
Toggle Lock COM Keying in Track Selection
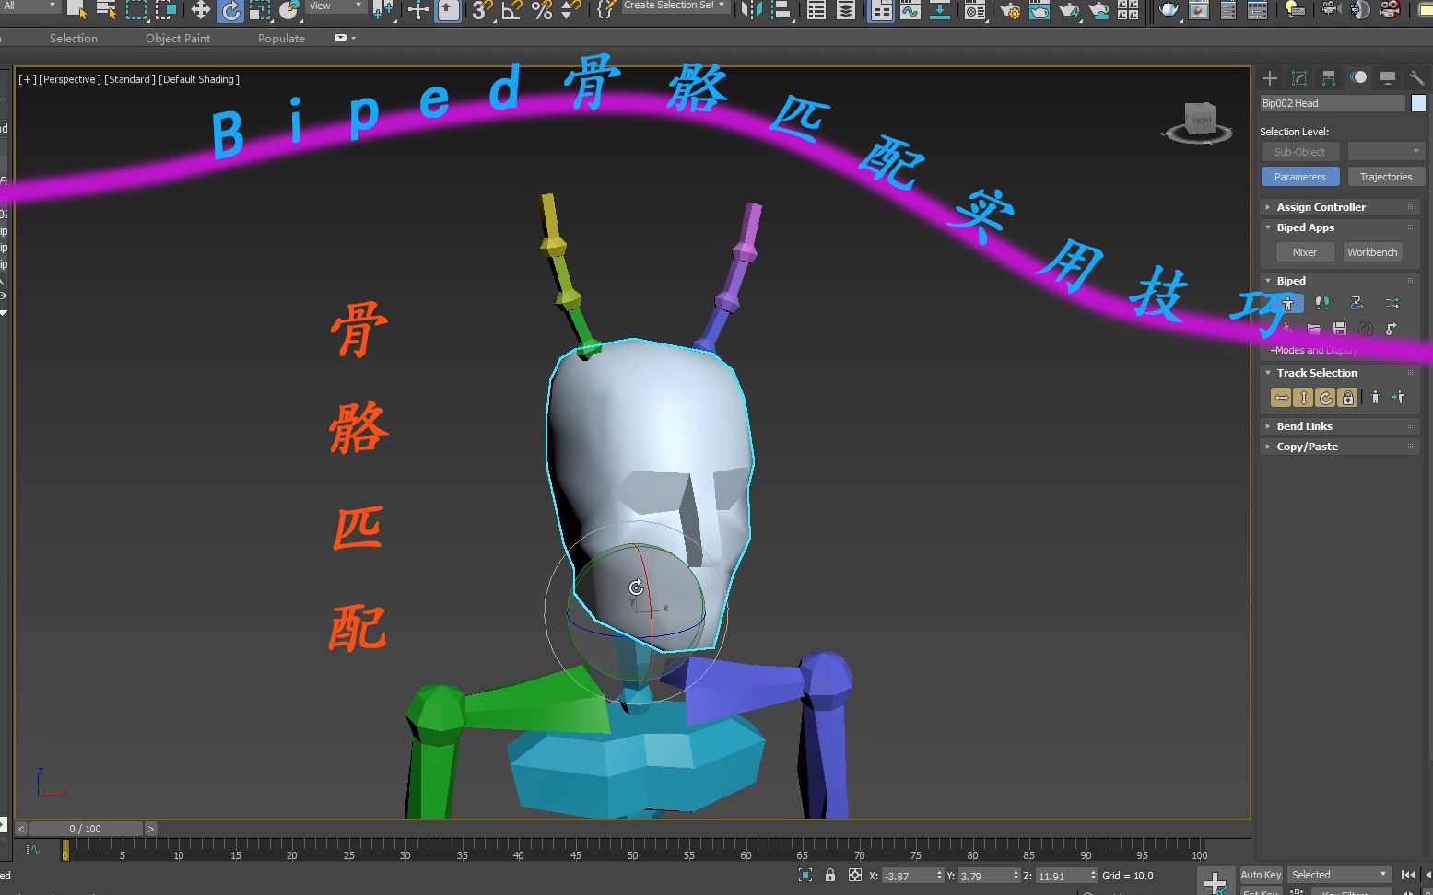point(1347,397)
